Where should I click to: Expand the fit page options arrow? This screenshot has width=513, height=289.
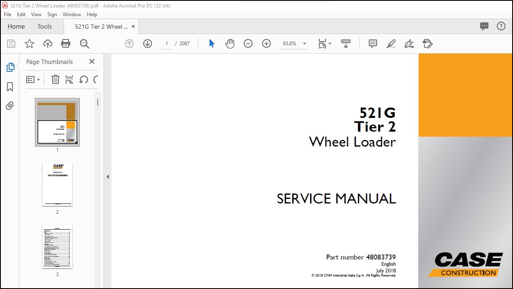point(330,44)
